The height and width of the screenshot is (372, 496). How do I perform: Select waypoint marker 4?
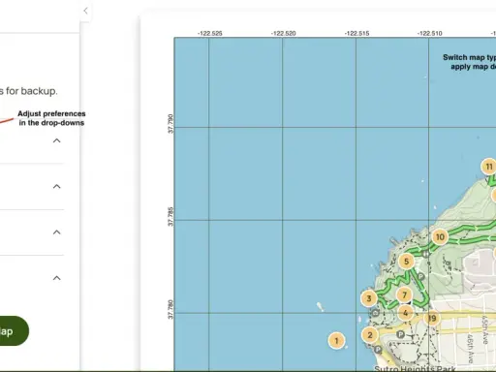[405, 313]
